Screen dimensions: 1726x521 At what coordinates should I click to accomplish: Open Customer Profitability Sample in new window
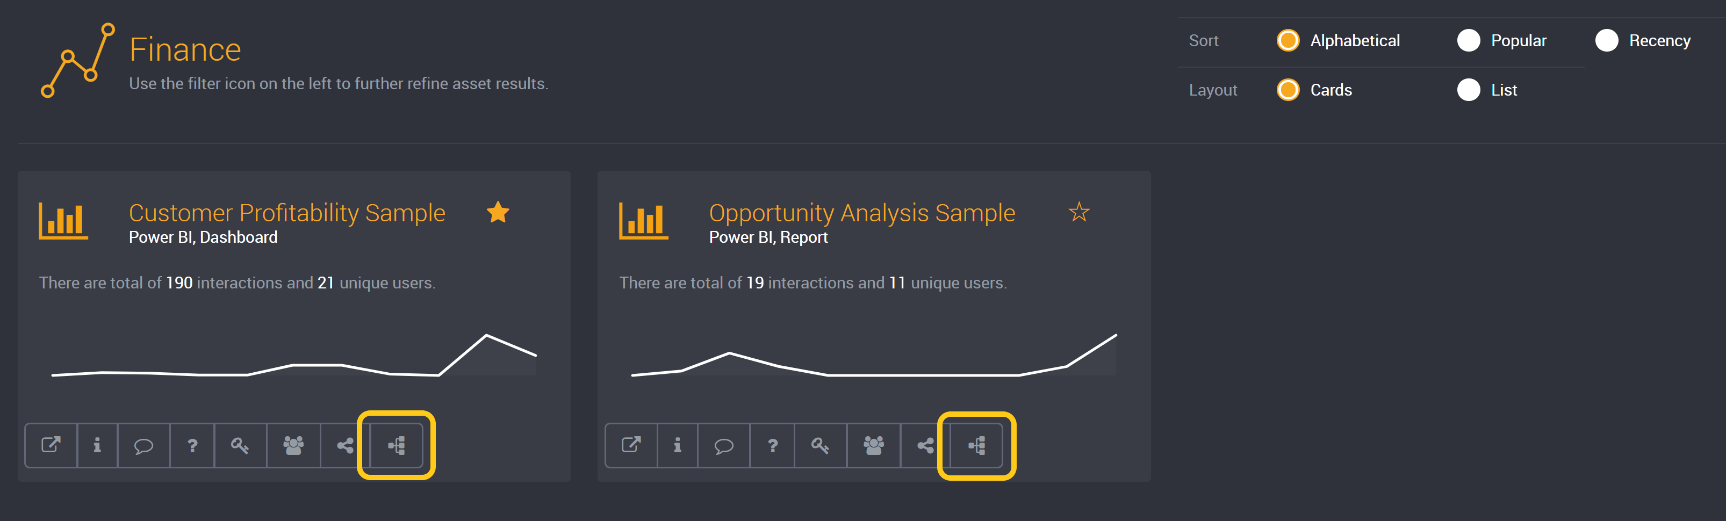point(51,445)
